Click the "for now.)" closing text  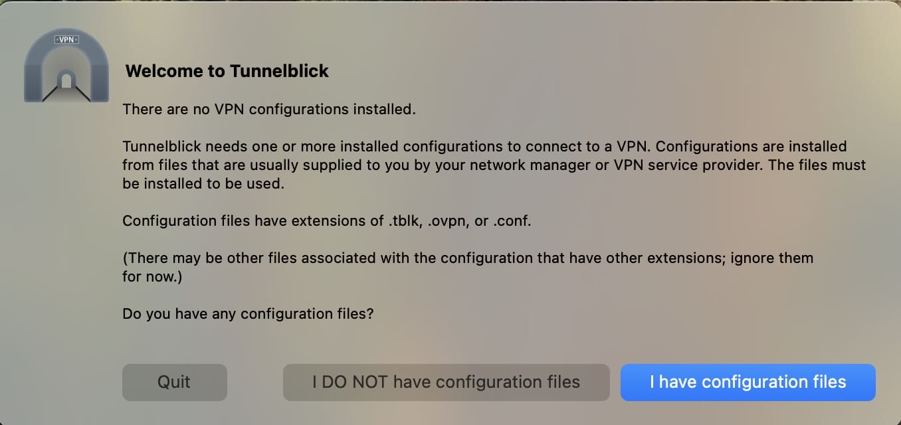pyautogui.click(x=152, y=276)
